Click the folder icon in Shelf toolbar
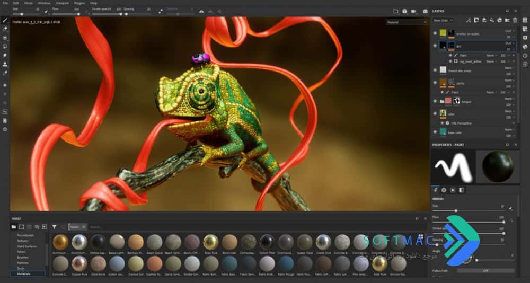This screenshot has width=530, height=283. point(14,227)
